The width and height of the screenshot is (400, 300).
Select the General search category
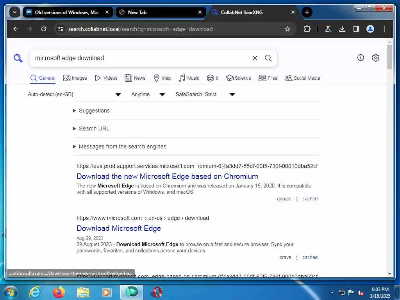(x=43, y=78)
